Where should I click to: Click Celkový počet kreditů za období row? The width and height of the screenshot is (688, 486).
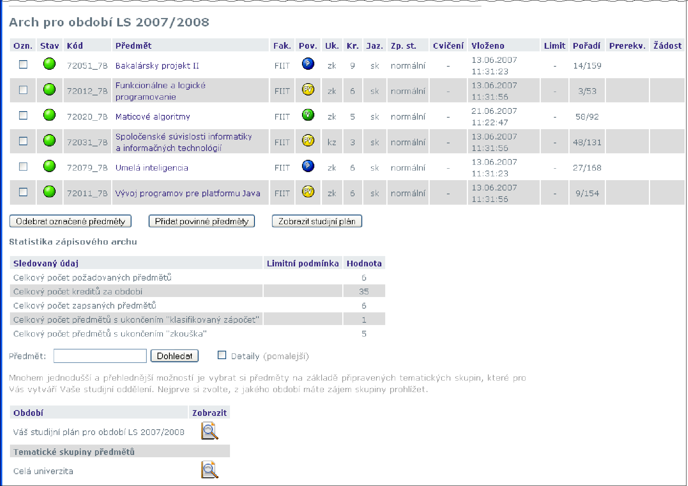point(197,291)
